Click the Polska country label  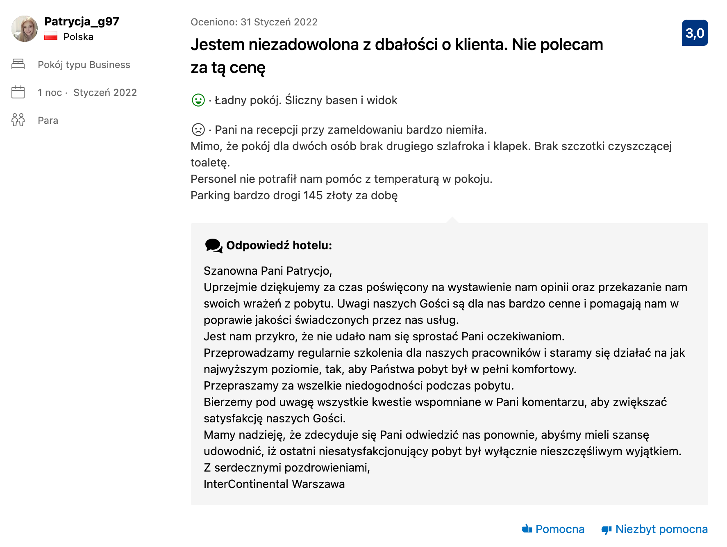click(x=78, y=37)
